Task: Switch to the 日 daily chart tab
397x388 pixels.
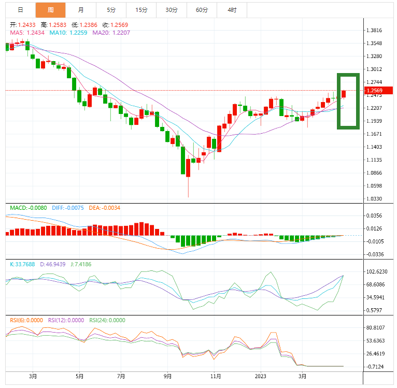Action: (x=21, y=10)
